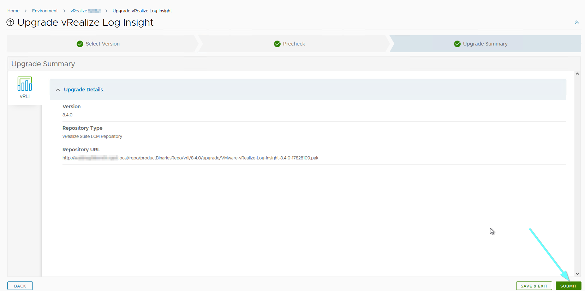Click the vRLI product icon
Viewport: 585px width, 291px height.
click(x=25, y=84)
